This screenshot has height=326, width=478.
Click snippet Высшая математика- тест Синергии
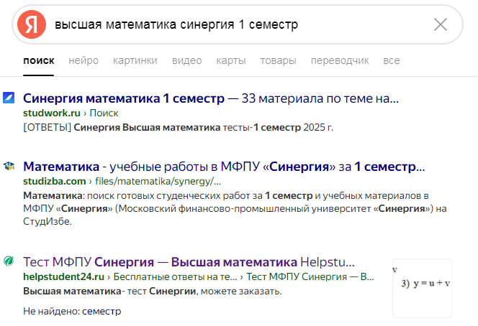coord(153,292)
